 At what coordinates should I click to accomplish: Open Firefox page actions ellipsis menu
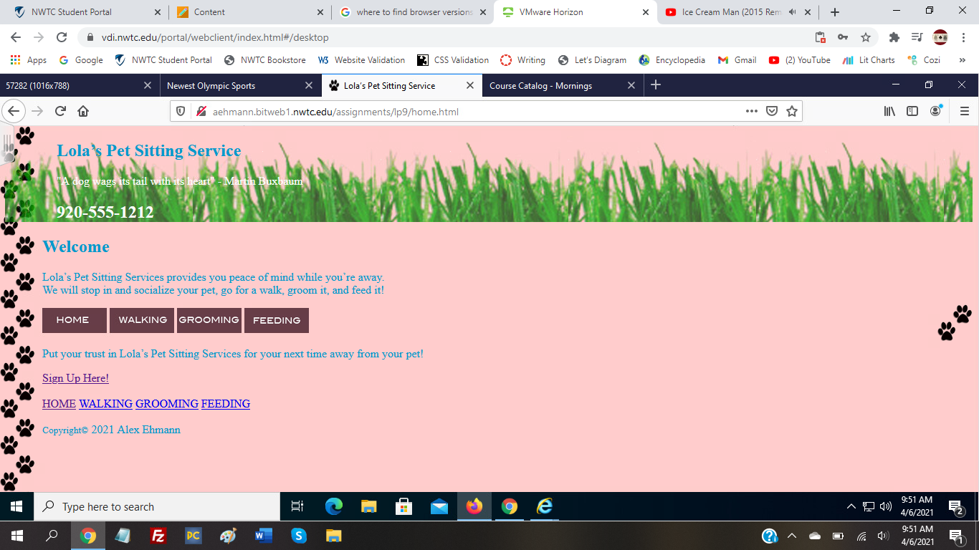(x=751, y=111)
